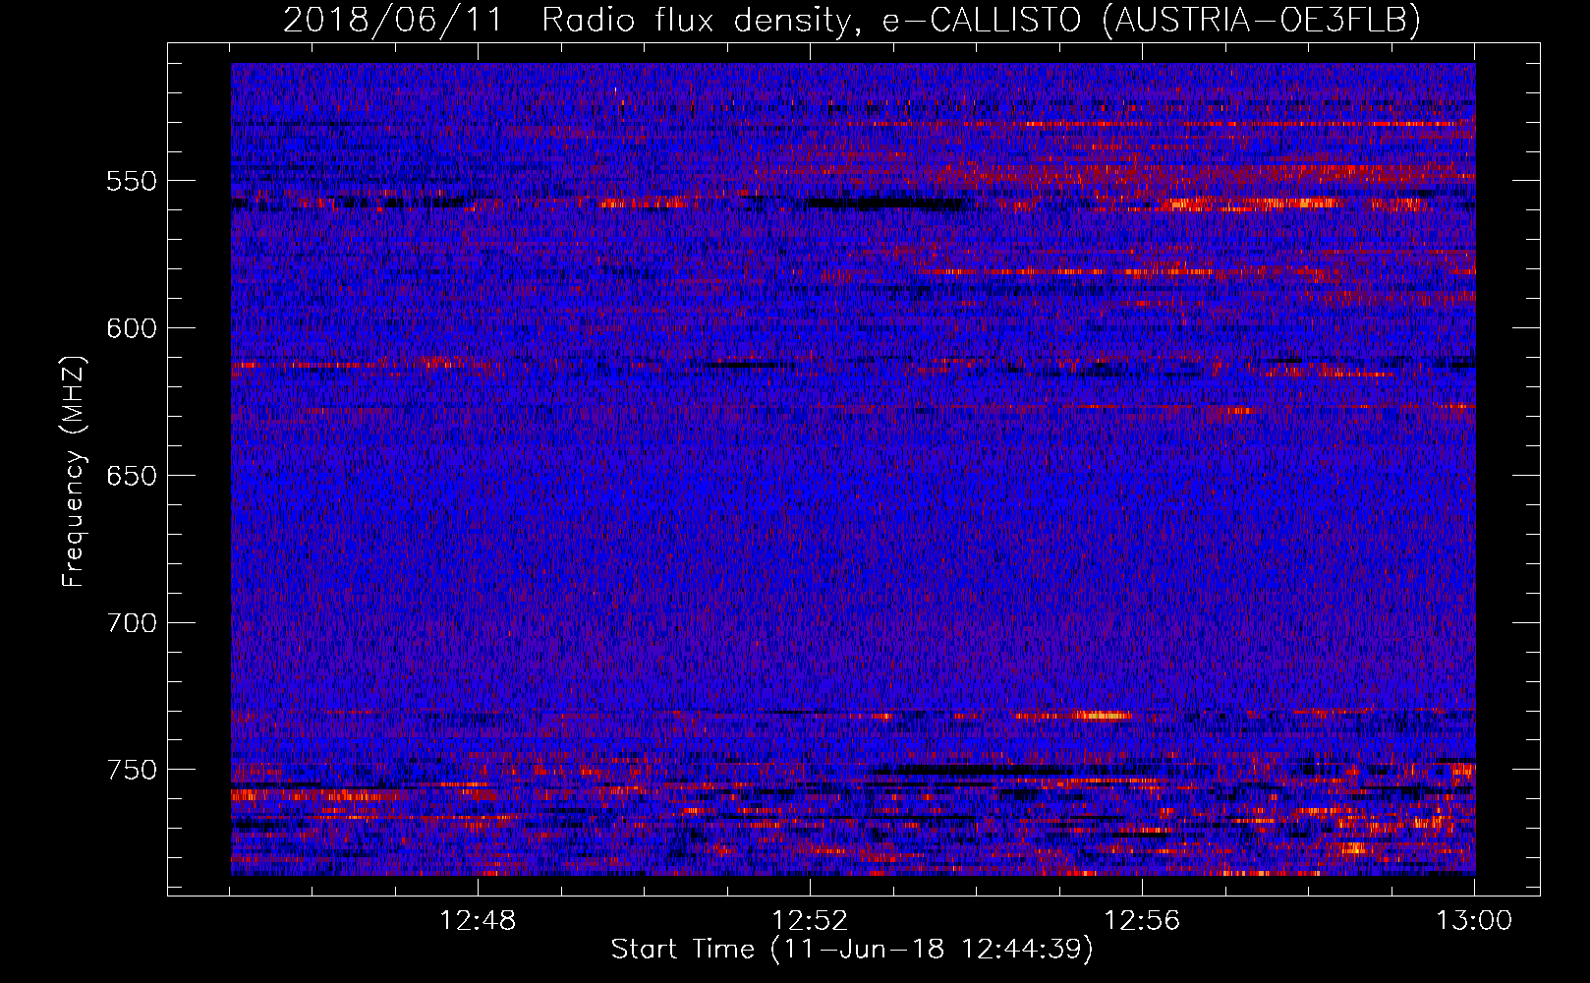1590x983 pixels.
Task: Select the 'Frequency (MHZ)' axis label
Action: pyautogui.click(x=74, y=471)
